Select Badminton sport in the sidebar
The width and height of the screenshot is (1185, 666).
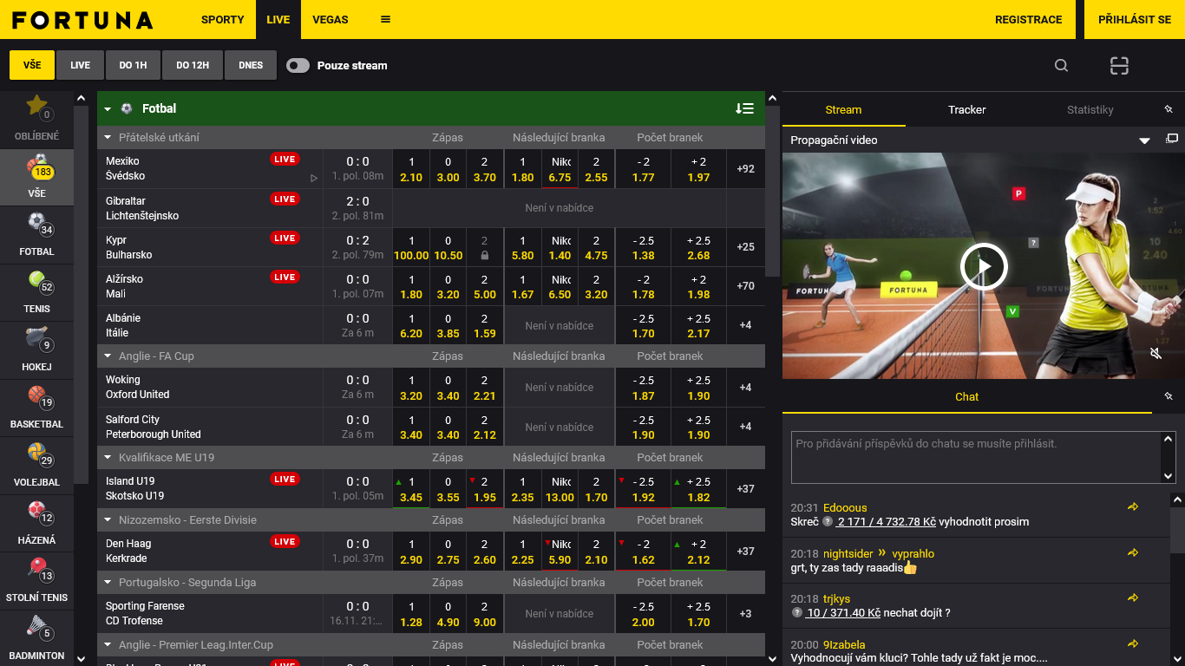pyautogui.click(x=36, y=638)
